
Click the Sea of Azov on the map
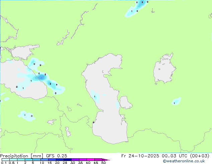coord(22,52)
